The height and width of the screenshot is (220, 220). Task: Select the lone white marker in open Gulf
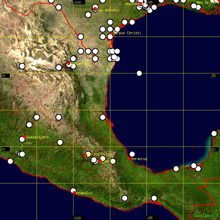click(x=139, y=73)
